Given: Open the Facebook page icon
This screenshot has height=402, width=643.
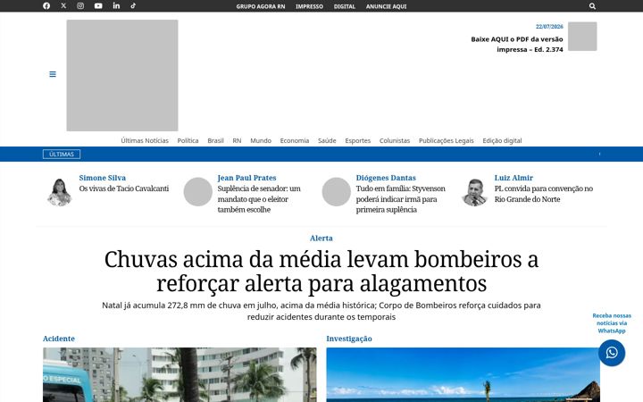Looking at the screenshot, I should coord(46,5).
